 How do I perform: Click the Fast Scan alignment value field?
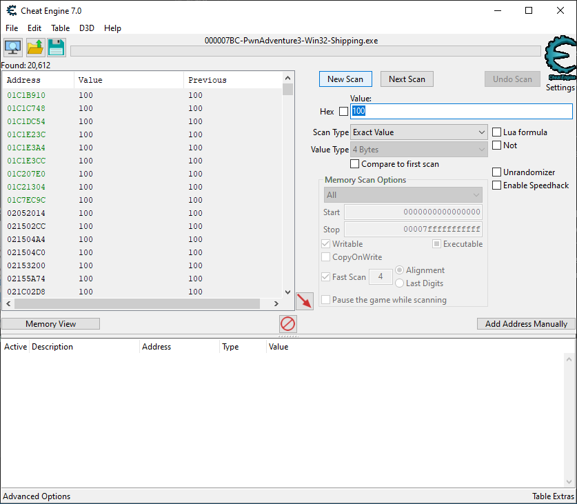(381, 276)
